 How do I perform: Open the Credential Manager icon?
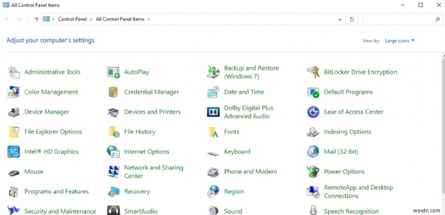[113, 92]
